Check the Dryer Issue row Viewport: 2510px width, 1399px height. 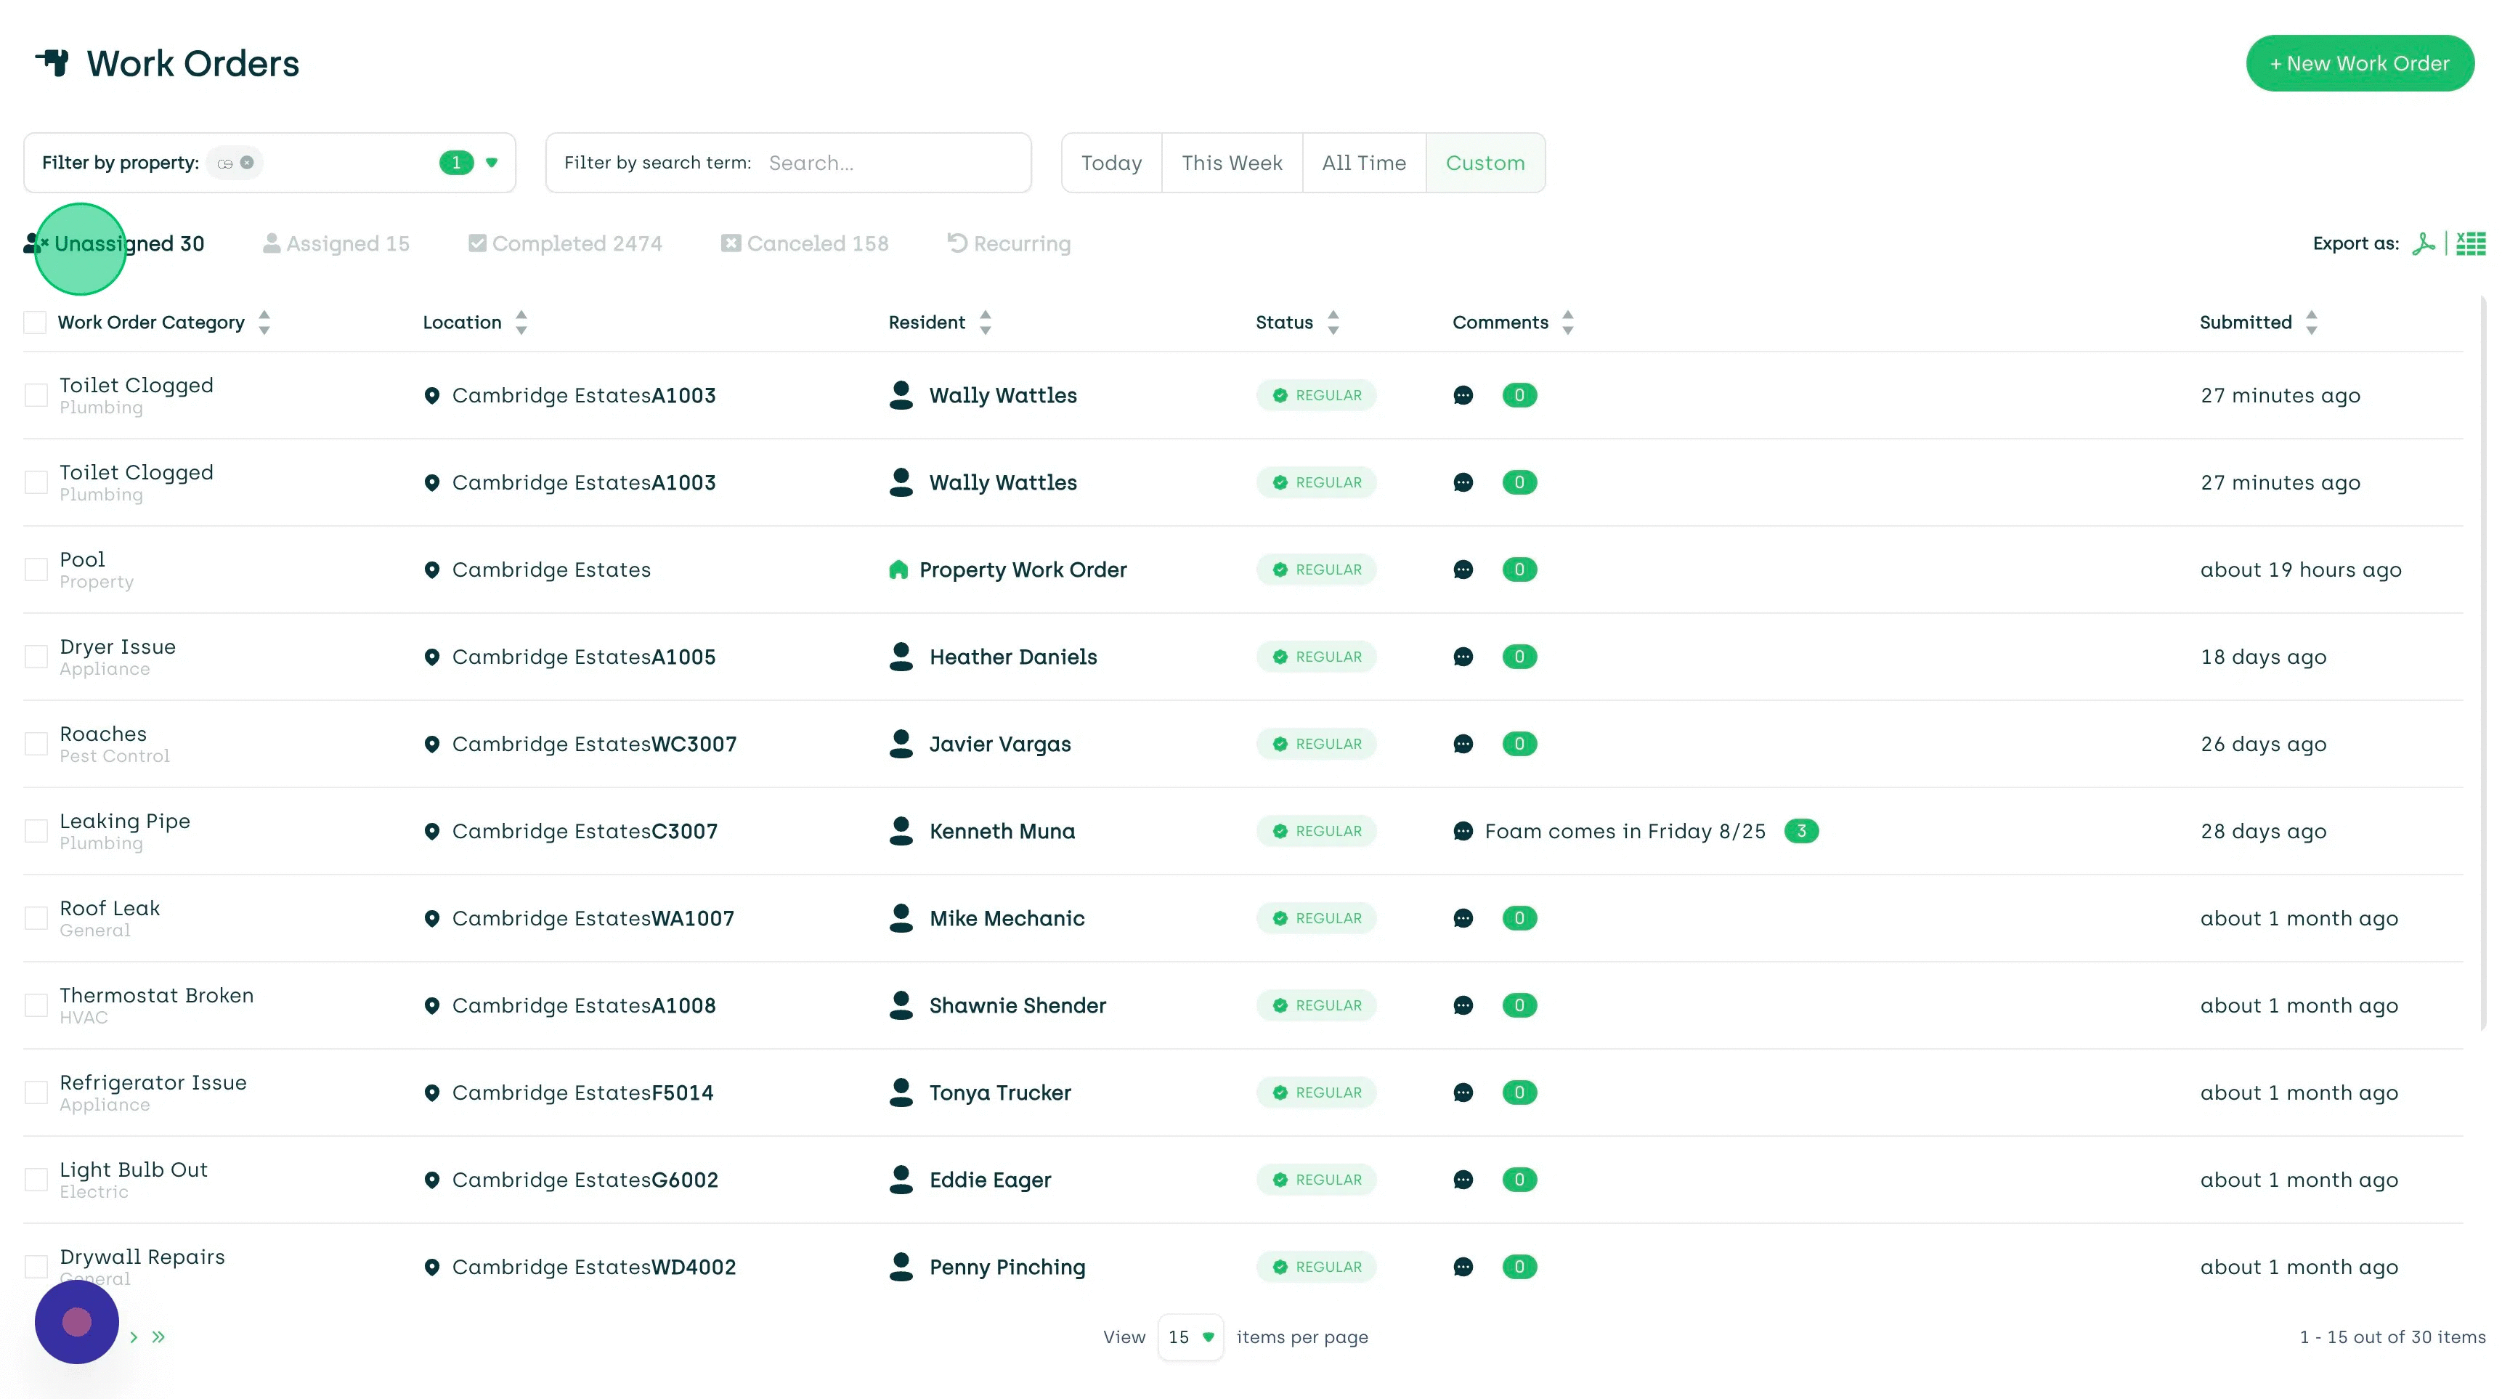point(36,657)
